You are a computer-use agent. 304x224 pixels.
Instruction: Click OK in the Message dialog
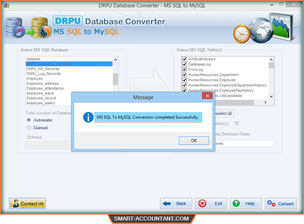[194, 140]
